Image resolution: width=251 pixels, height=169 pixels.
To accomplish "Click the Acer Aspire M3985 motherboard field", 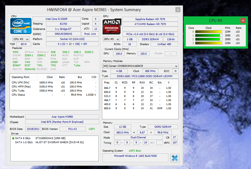I will click(x=62, y=117).
